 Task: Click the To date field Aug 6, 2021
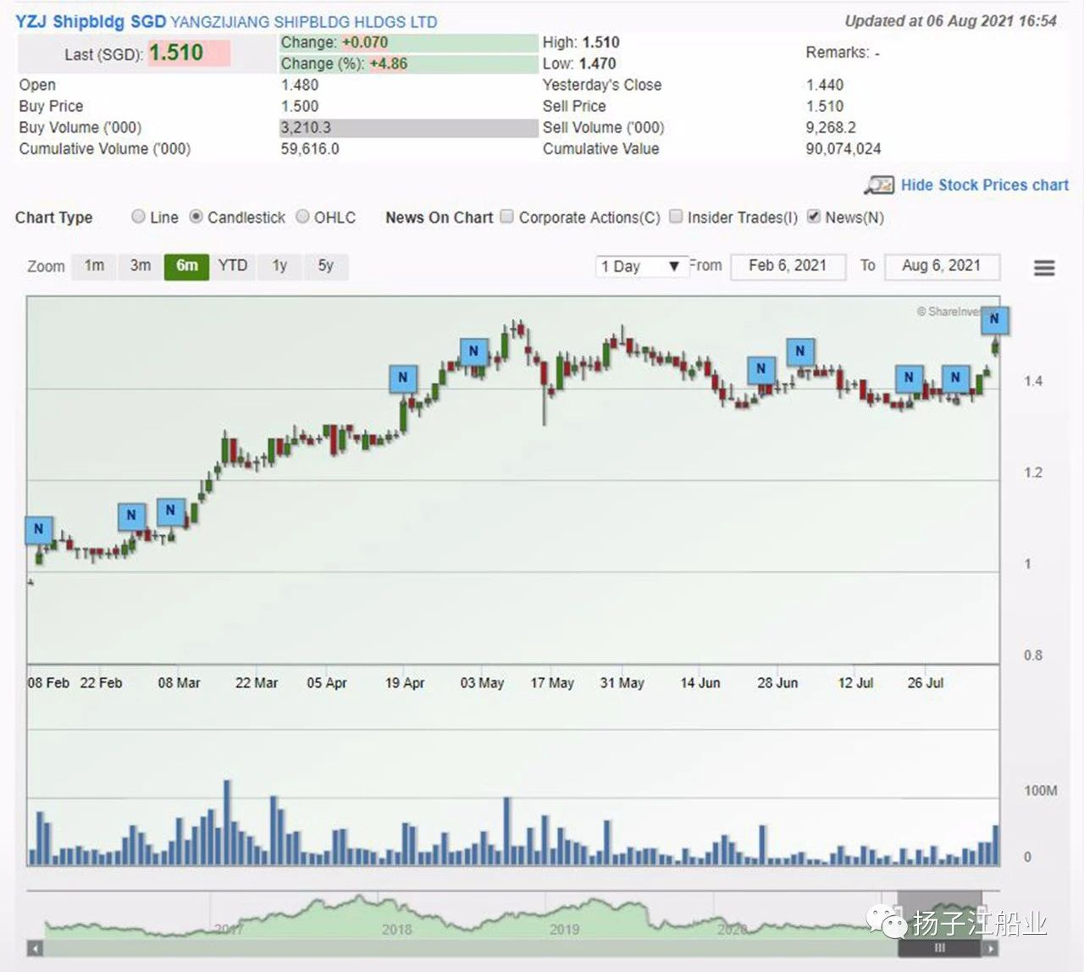(x=942, y=267)
